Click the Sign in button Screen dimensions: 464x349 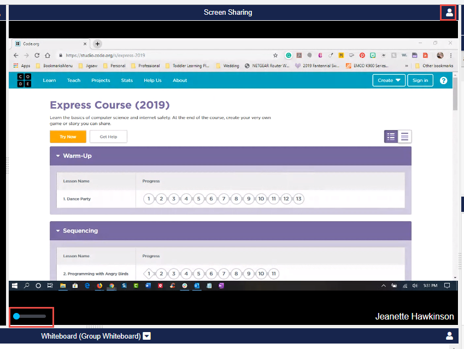(x=420, y=80)
